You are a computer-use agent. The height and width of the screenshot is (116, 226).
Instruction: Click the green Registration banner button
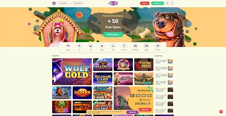click(x=113, y=35)
